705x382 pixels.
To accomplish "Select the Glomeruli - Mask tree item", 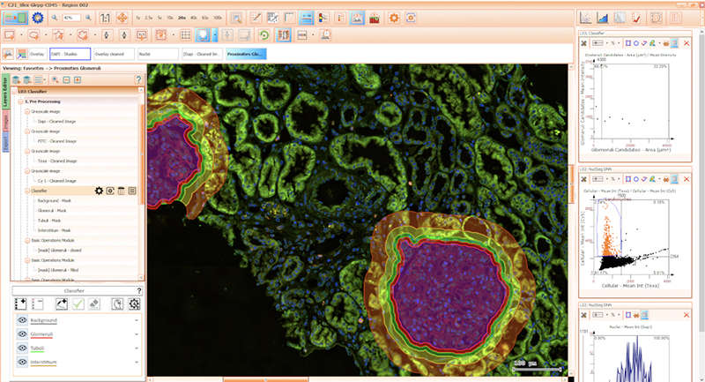I will [51, 211].
